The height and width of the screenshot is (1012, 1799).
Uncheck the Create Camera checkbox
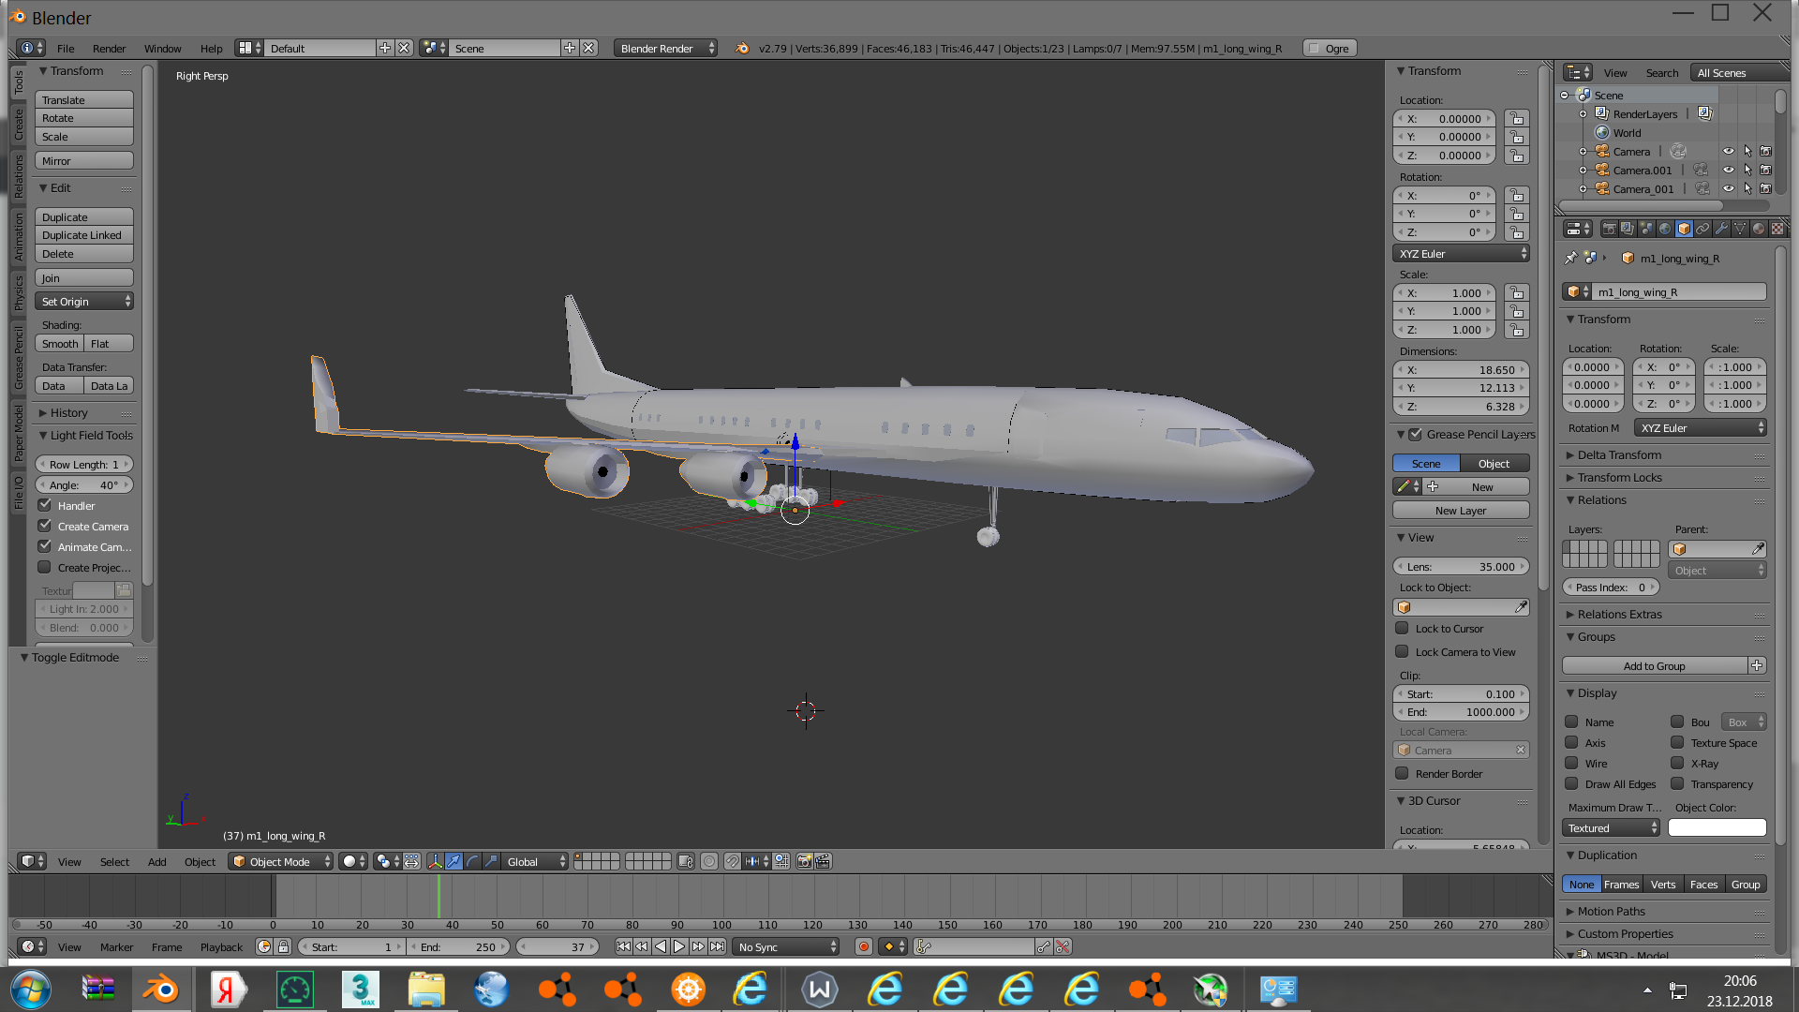coord(44,527)
